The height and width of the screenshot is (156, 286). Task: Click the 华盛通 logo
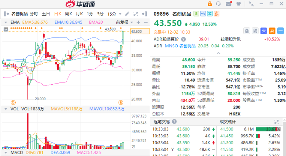80,4
